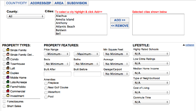
Task: Check the Fireplace amenity box
Action: pos(46,83)
